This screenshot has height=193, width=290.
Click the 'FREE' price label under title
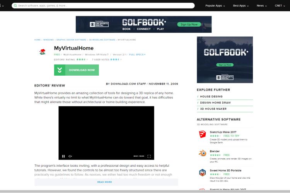pos(57,54)
